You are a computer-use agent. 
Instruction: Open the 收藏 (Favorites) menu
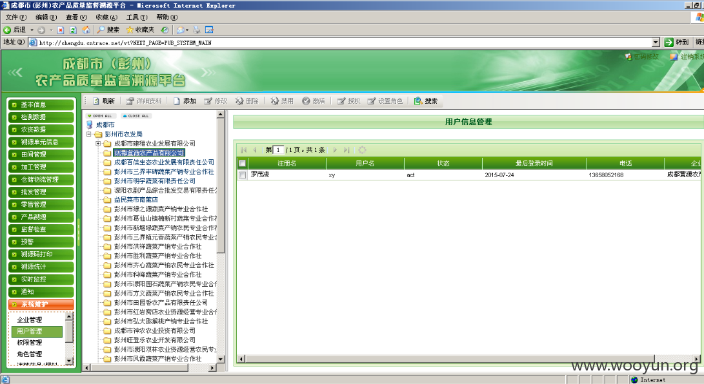tap(106, 17)
